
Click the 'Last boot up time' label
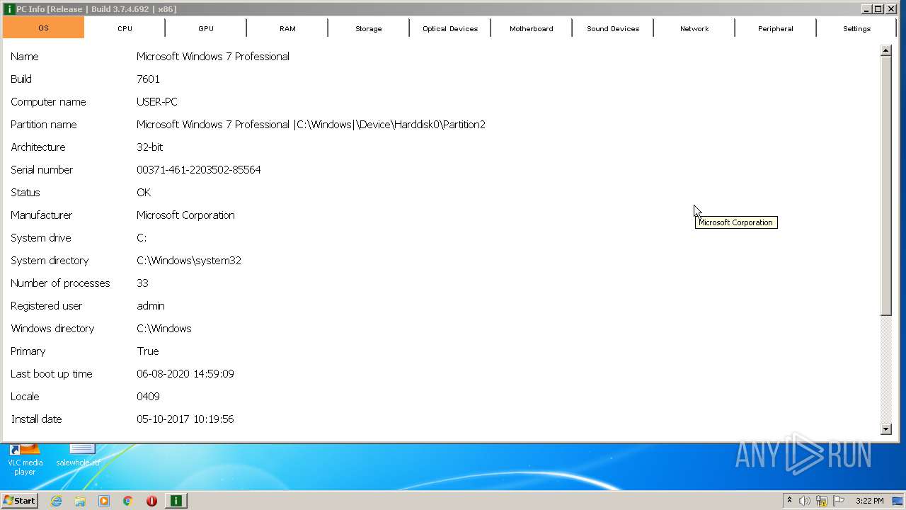coord(51,374)
